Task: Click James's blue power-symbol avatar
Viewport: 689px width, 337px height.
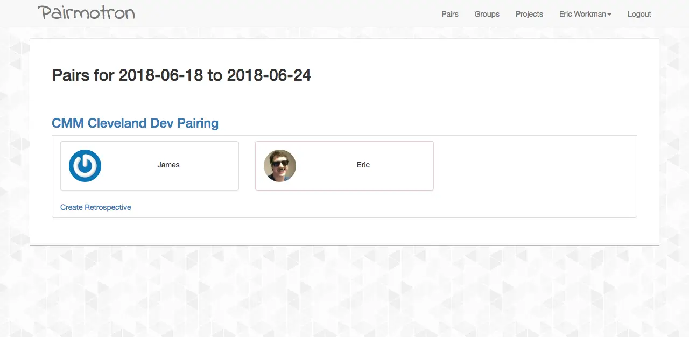Action: (85, 165)
